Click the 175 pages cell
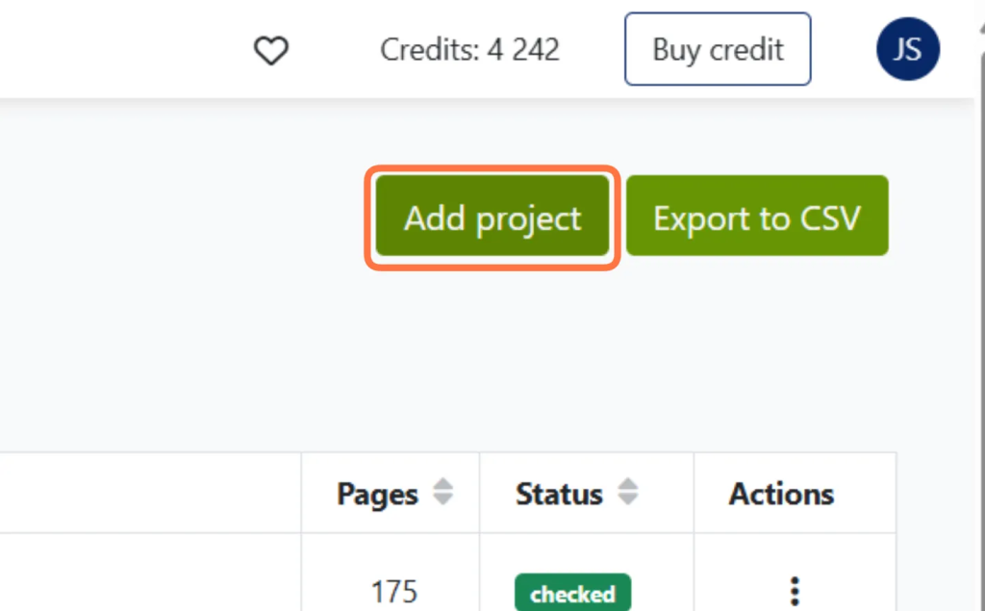This screenshot has height=611, width=985. click(393, 592)
